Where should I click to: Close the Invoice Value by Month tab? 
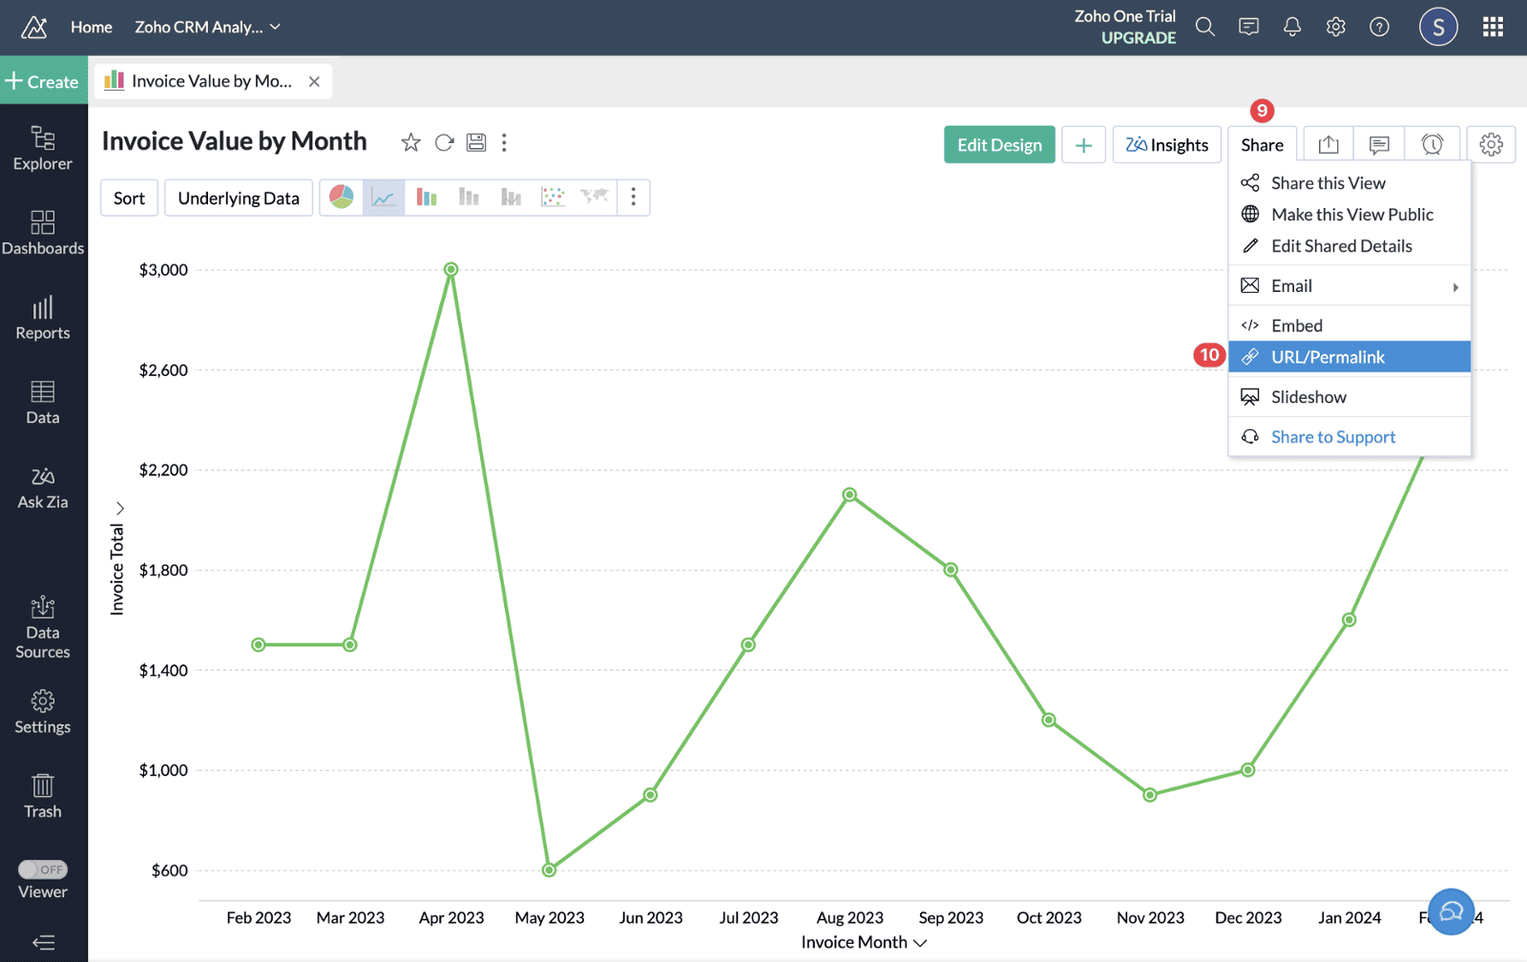click(x=314, y=81)
